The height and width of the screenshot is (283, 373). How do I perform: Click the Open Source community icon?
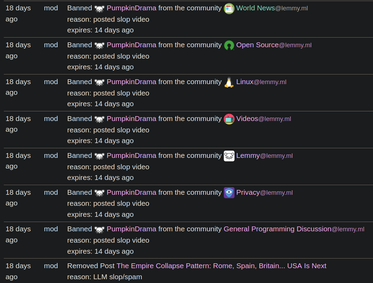(x=229, y=46)
